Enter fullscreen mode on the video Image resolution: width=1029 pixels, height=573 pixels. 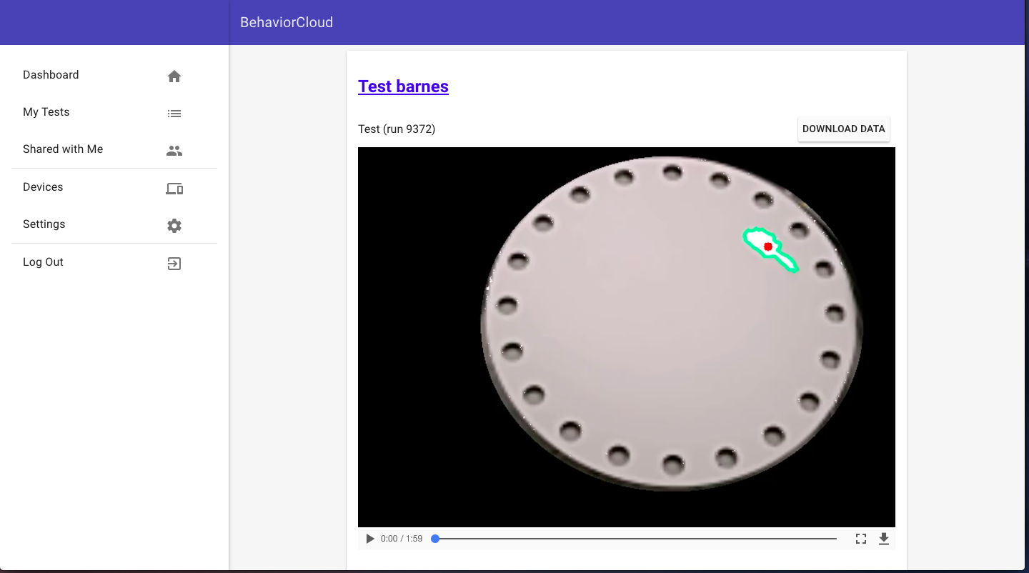point(861,539)
